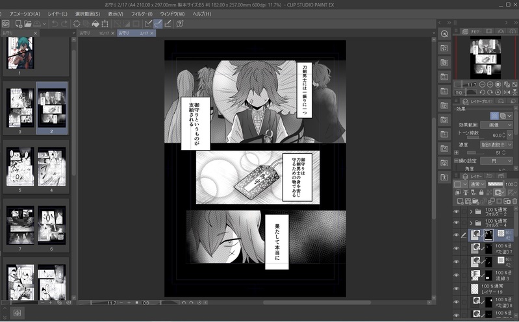Click the Scale/Rotate transform toolbar icon
Image resolution: width=519 pixels, height=322 pixels.
[x=105, y=24]
